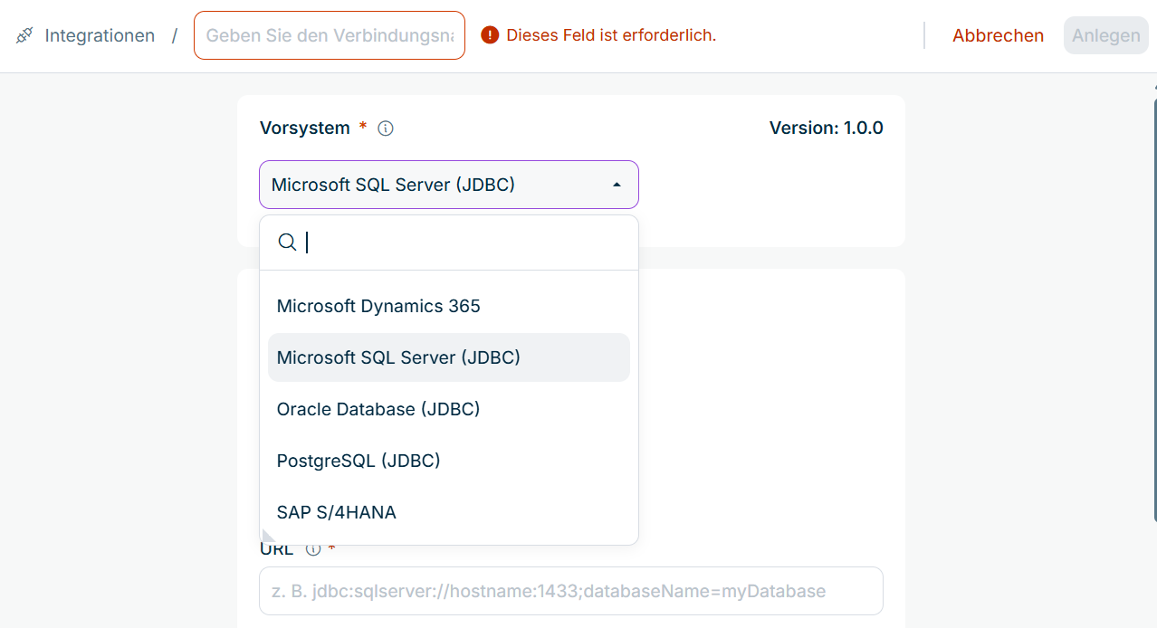Viewport: 1157px width, 628px height.
Task: Focus the URL jdbc input field
Action: pyautogui.click(x=571, y=591)
